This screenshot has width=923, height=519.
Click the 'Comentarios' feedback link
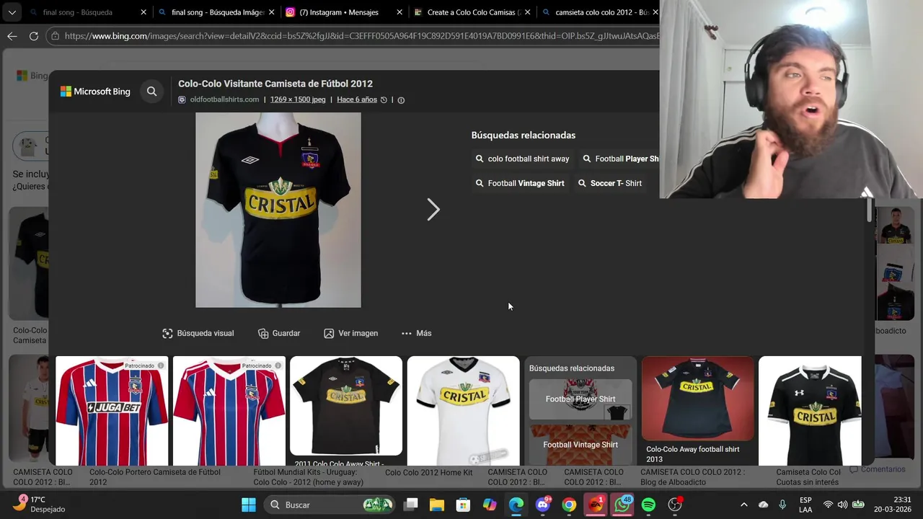click(x=878, y=469)
